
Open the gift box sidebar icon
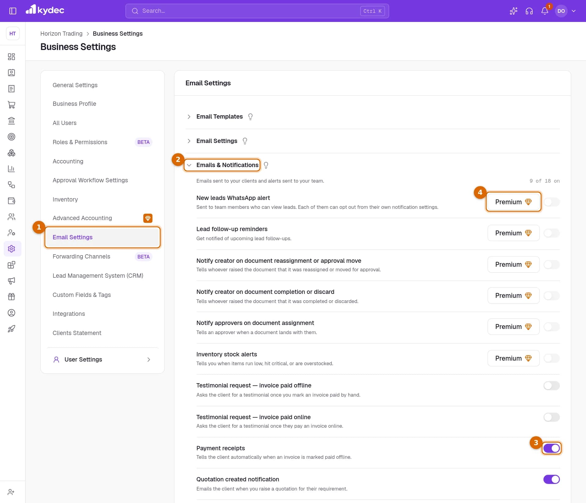(11, 297)
